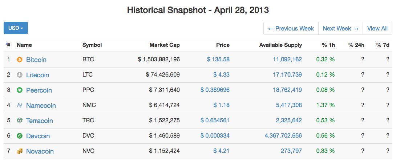Select Litecoin market cap $ 74,426,609
This screenshot has width=396, height=163.
click(163, 75)
